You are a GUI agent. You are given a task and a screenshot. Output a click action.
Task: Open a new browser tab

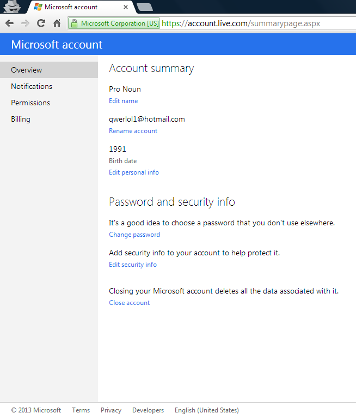[x=144, y=7]
